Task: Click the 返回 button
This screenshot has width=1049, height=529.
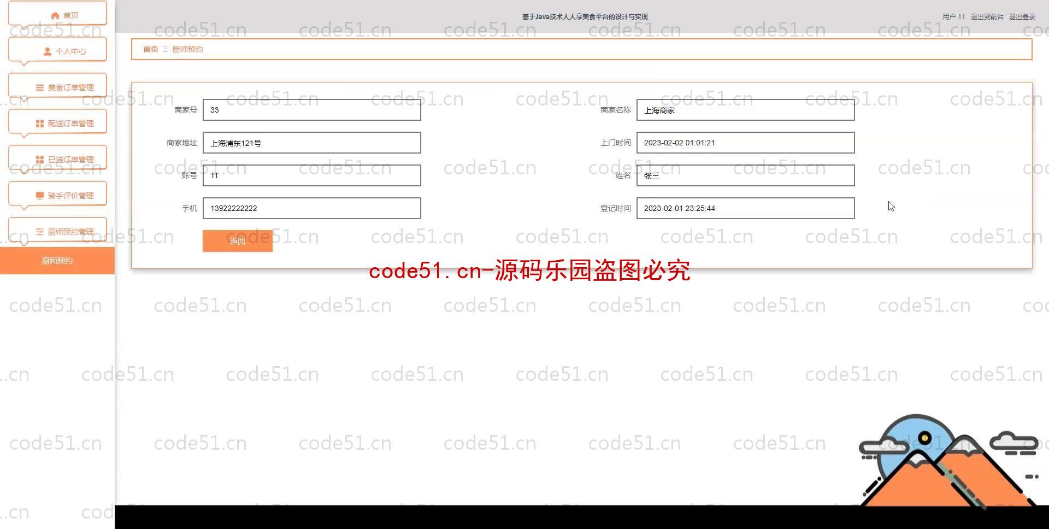Action: [x=238, y=241]
